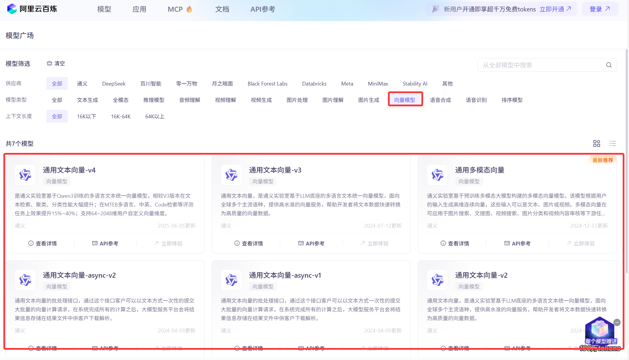Click 立即体验 arrow icon on 通用文本向量-v3 card

click(363, 243)
